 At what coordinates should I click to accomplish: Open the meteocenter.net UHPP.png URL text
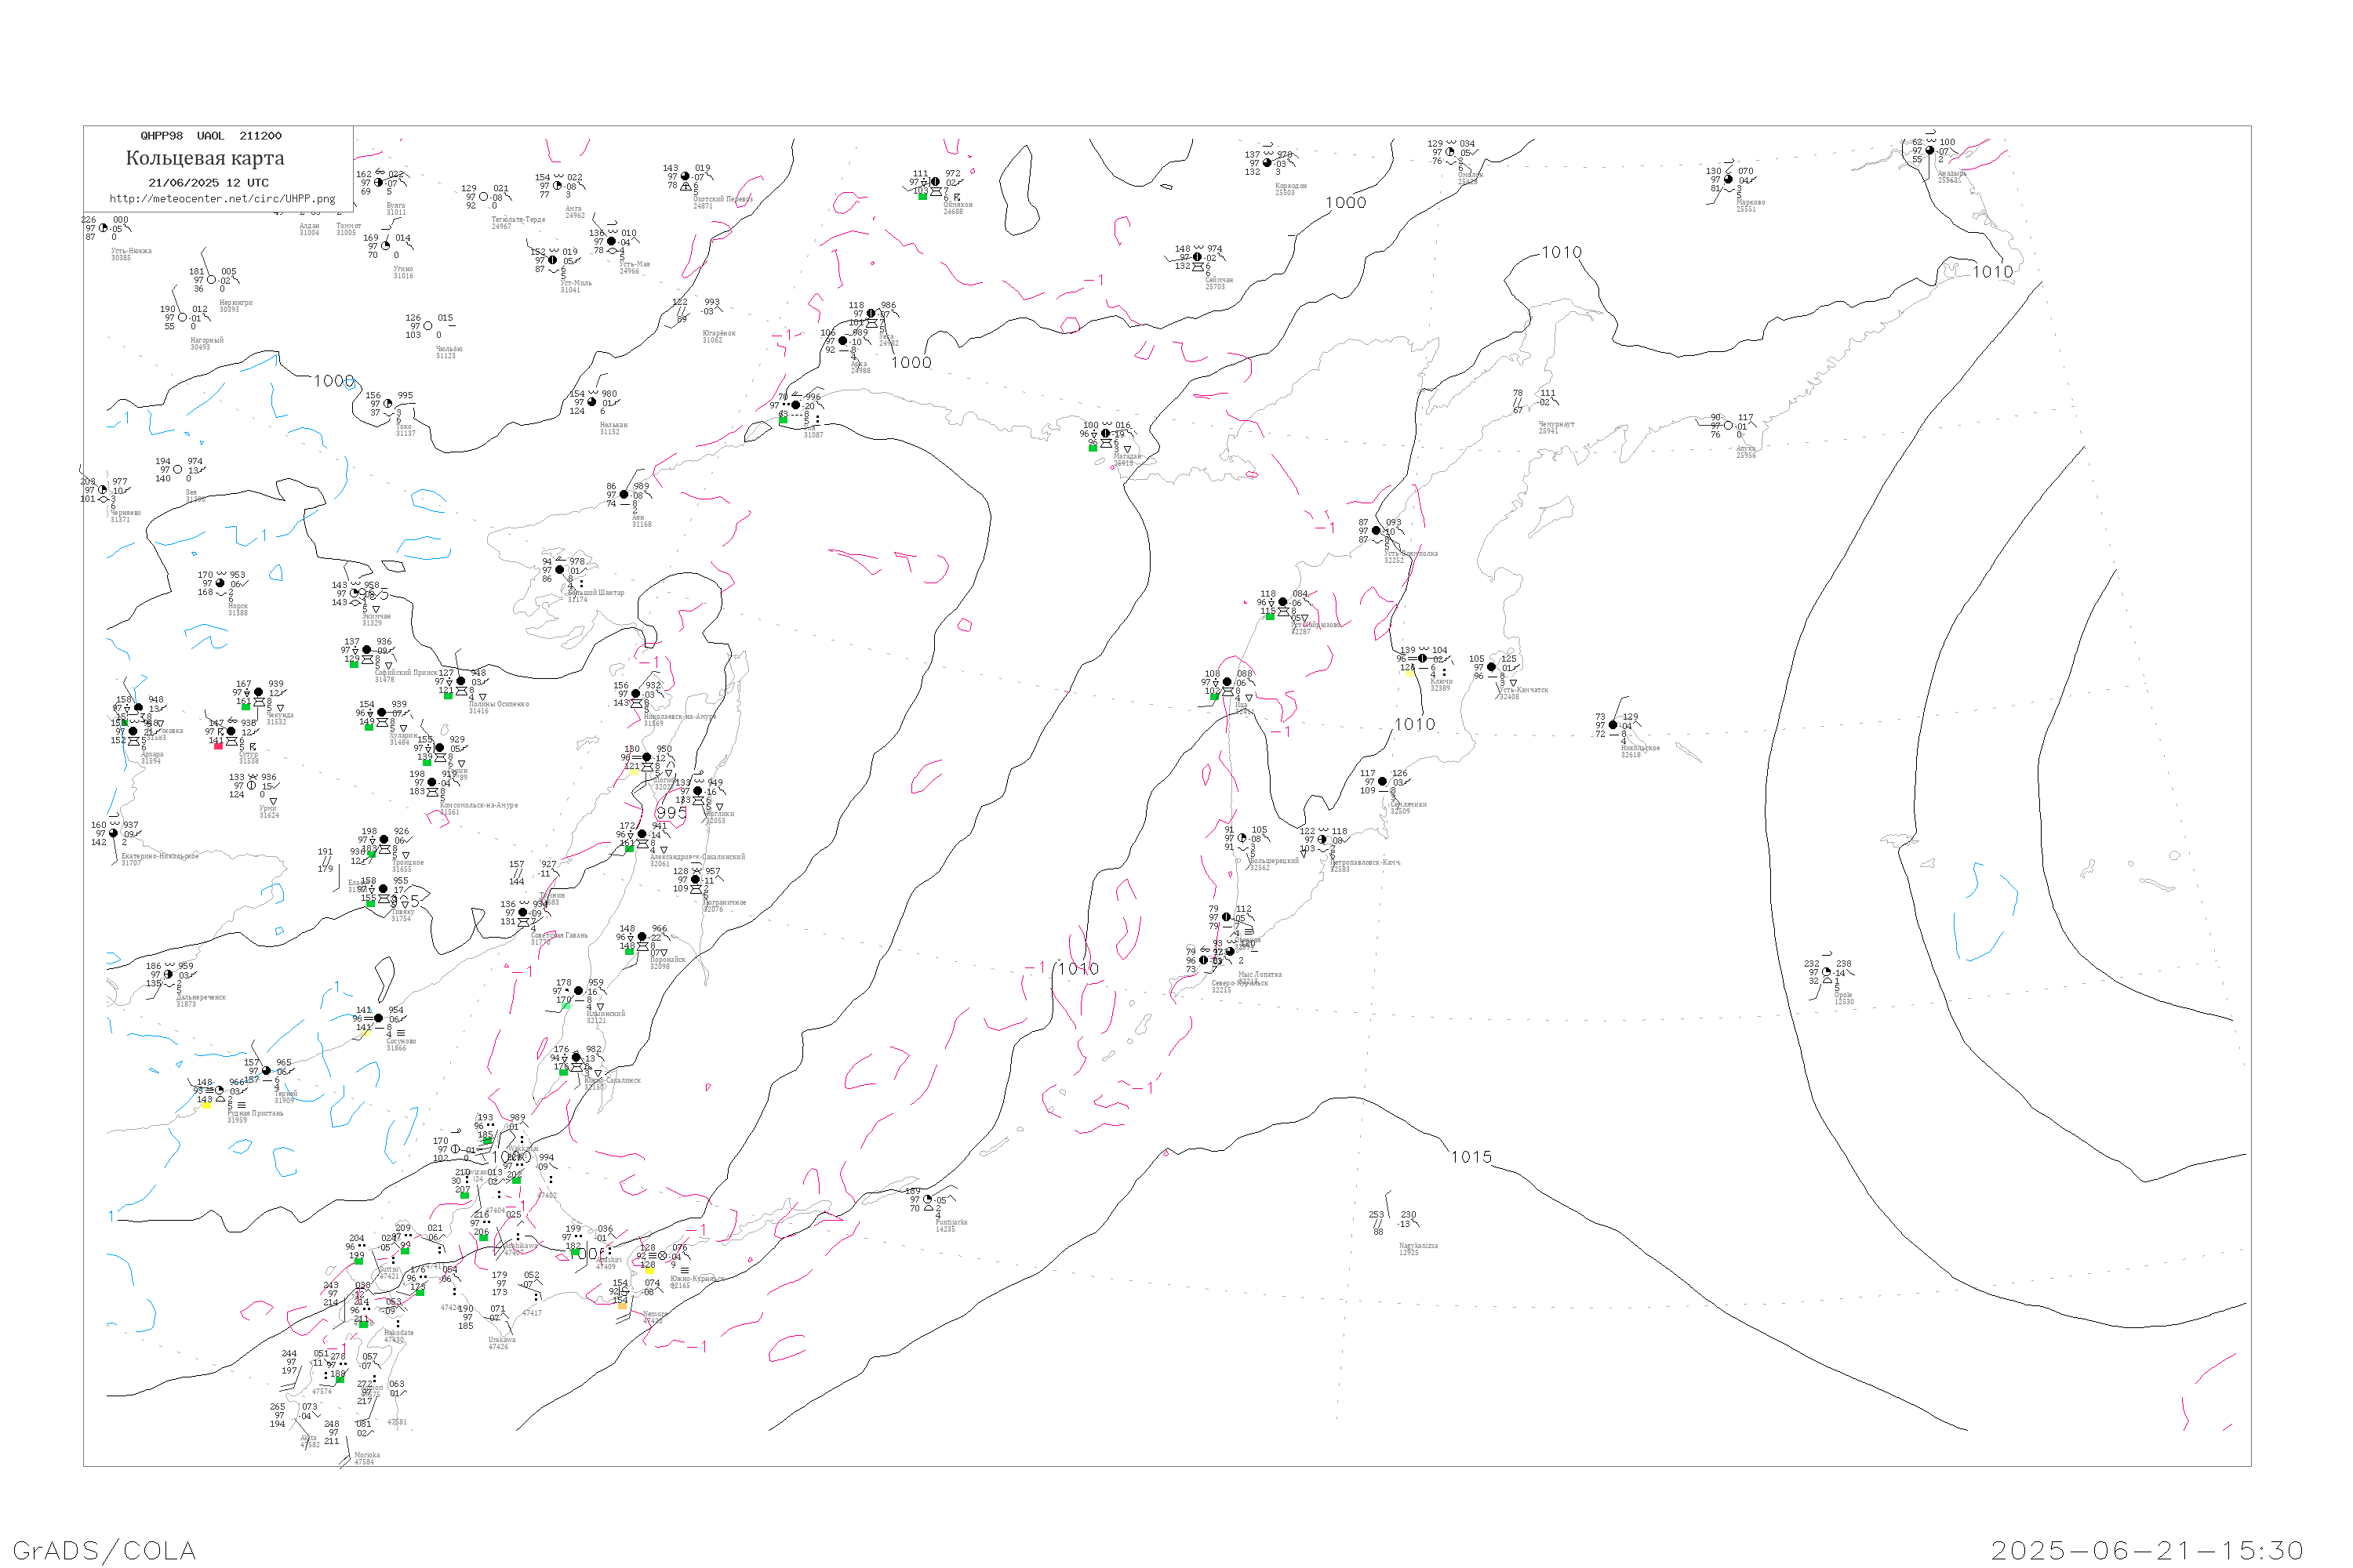[x=222, y=199]
